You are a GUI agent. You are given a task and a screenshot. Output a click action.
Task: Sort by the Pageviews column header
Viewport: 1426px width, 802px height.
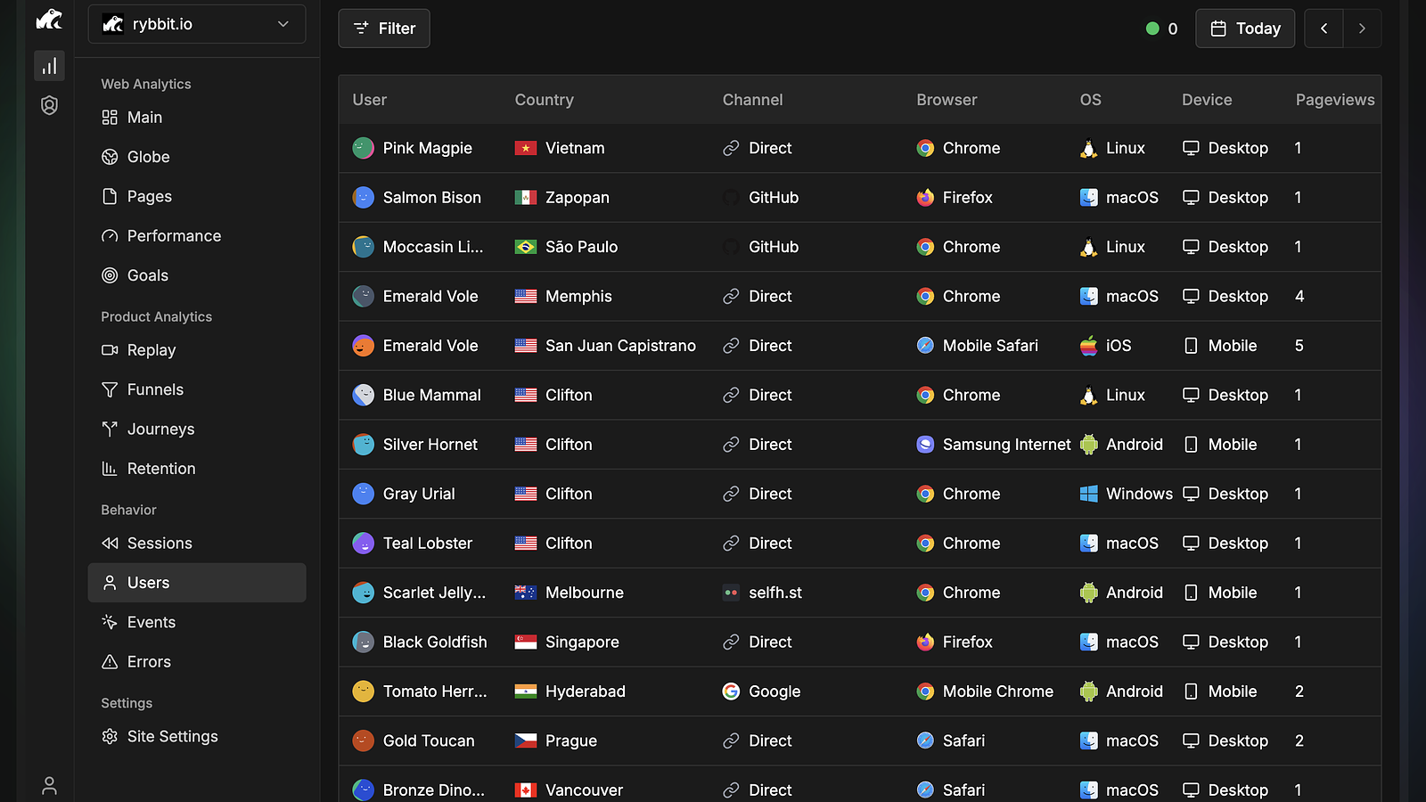pos(1334,100)
